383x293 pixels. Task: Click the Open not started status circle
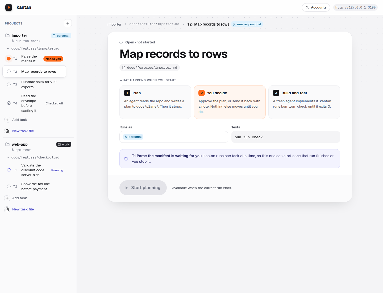tap(121, 42)
